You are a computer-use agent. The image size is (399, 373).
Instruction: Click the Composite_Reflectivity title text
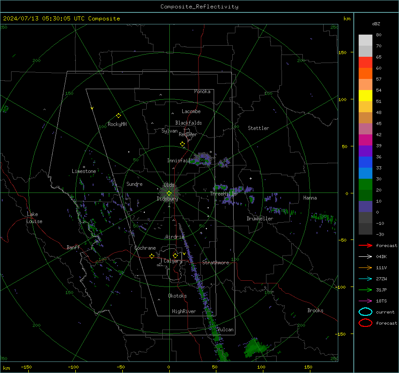pos(199,7)
